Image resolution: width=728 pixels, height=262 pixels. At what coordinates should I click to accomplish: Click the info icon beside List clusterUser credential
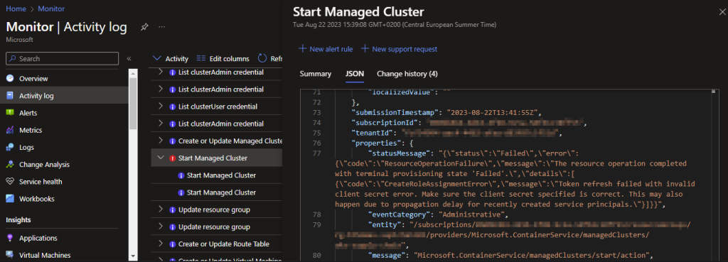172,107
